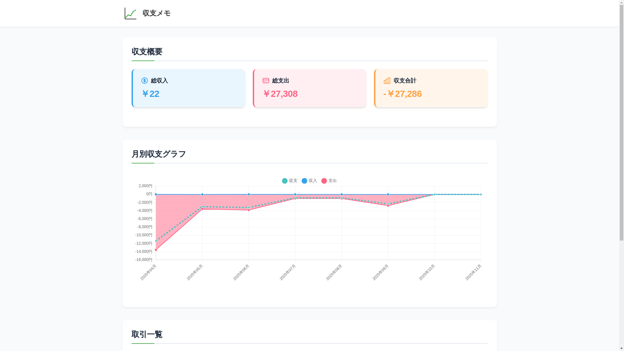Click the -￥27,286 balance value
Viewport: 624px width, 351px height.
click(x=402, y=94)
